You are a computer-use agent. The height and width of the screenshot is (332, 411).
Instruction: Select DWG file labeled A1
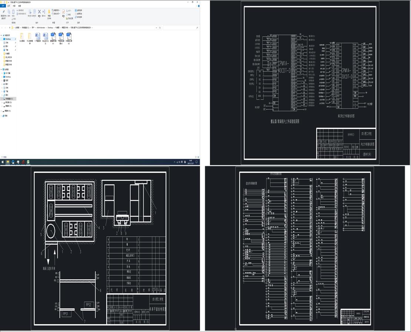click(x=53, y=38)
